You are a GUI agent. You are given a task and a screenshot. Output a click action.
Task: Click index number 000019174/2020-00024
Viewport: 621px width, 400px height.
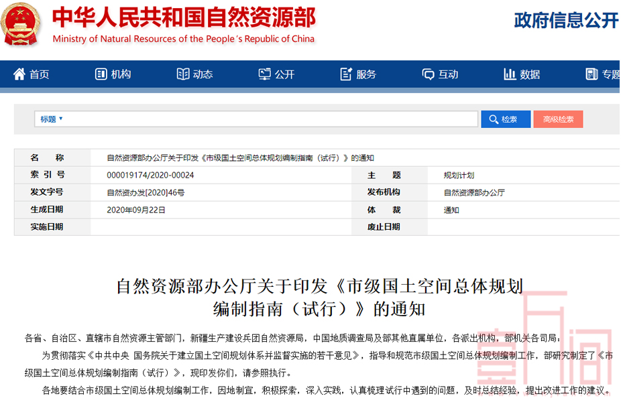point(150,176)
